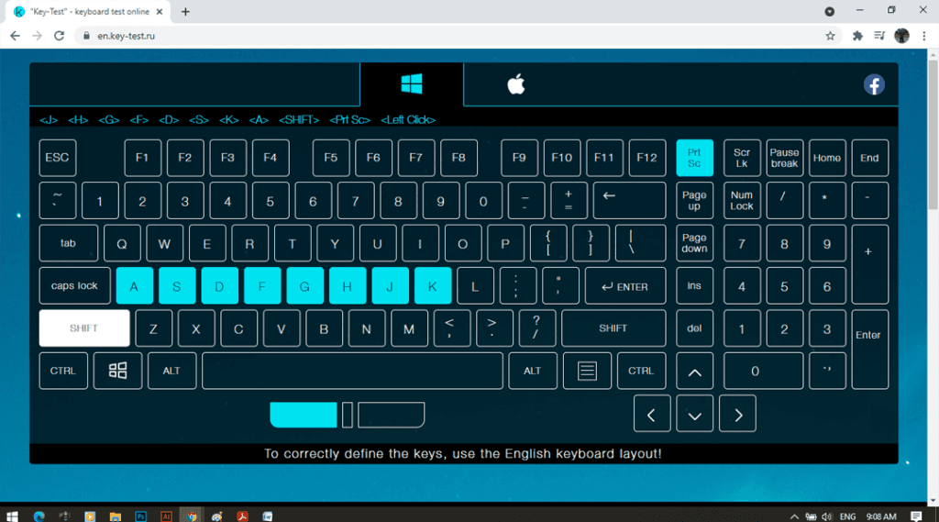939x522 pixels.
Task: Click the F12 function key
Action: [x=647, y=158]
